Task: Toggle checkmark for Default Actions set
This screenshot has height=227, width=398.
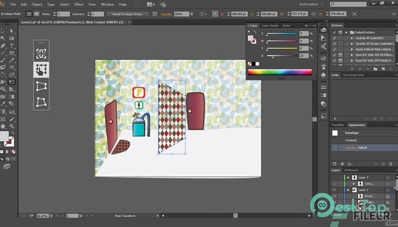Action: [334, 32]
